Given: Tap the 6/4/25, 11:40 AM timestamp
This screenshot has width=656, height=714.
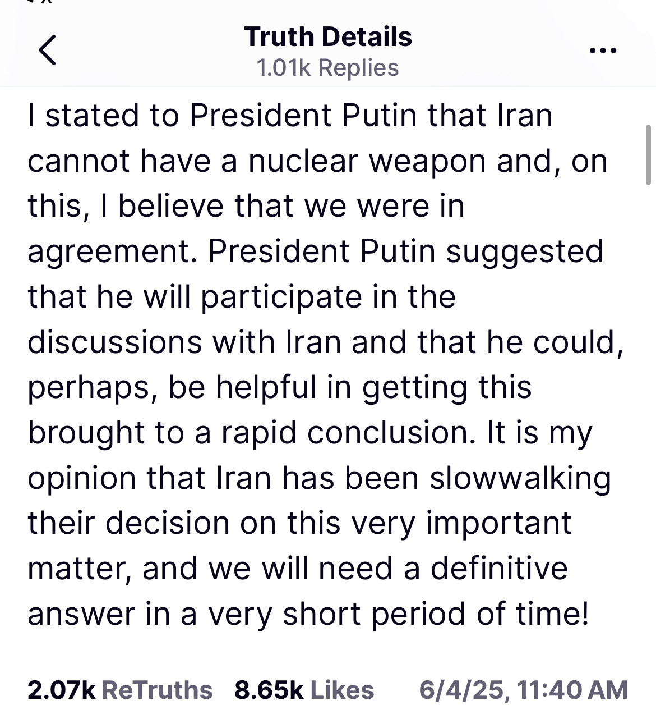Looking at the screenshot, I should coord(524,690).
